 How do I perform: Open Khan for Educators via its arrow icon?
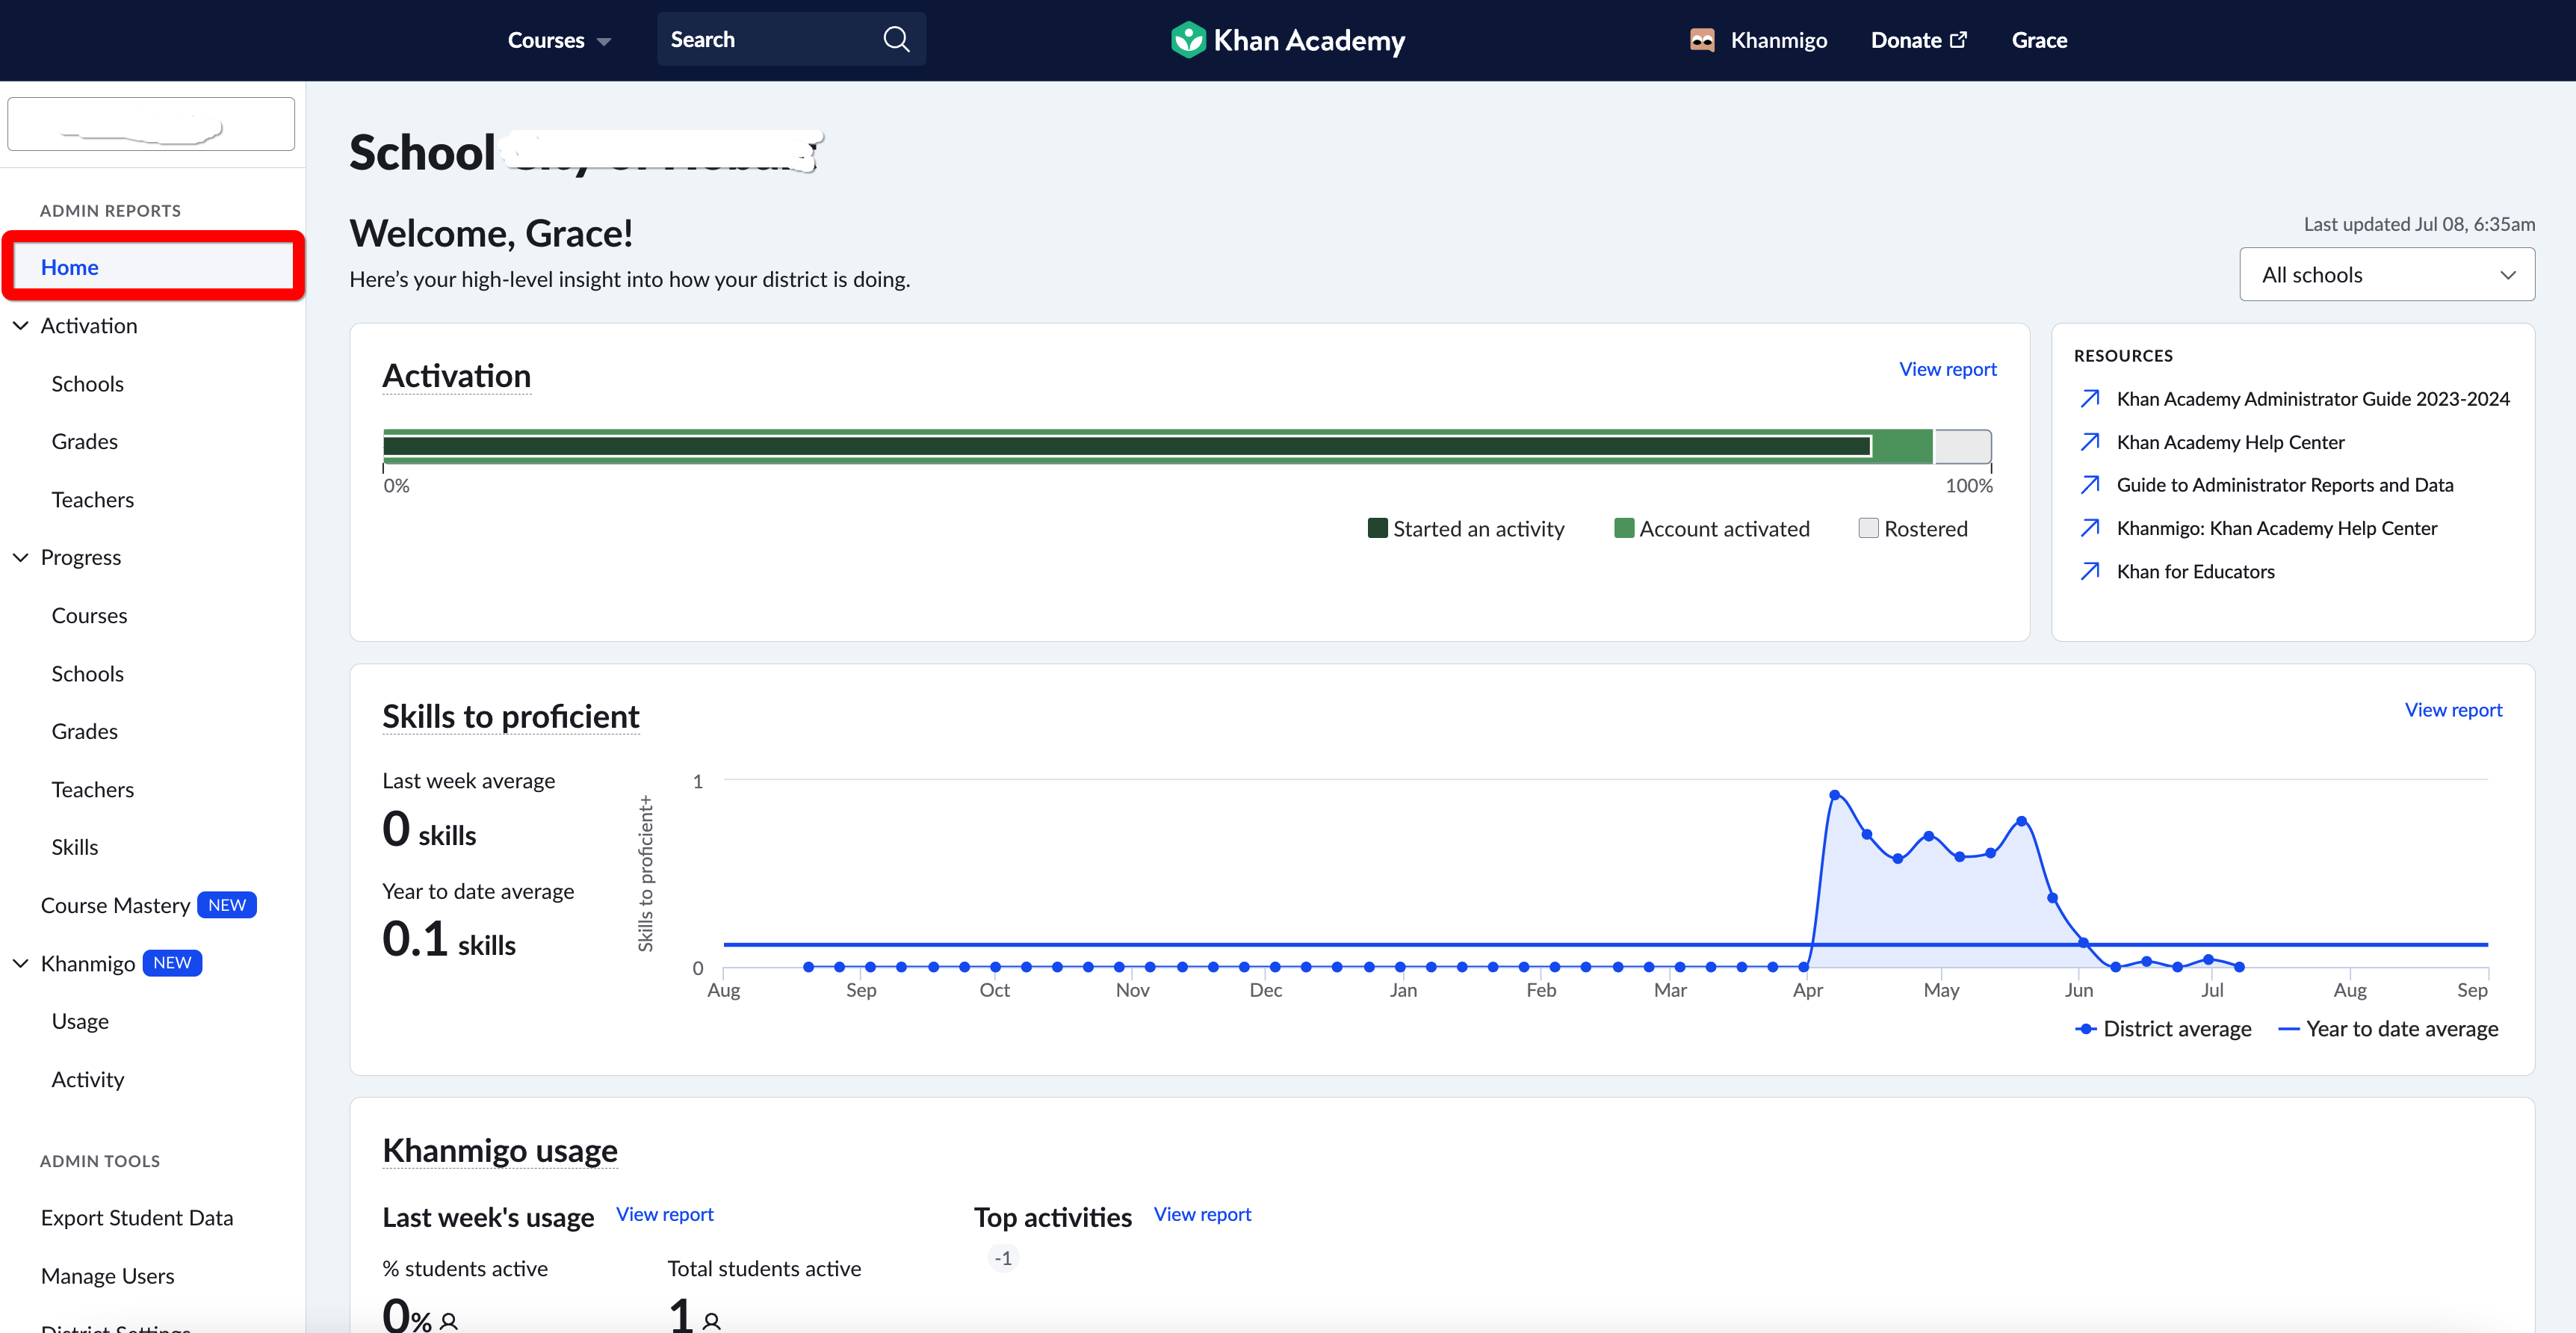[2090, 571]
